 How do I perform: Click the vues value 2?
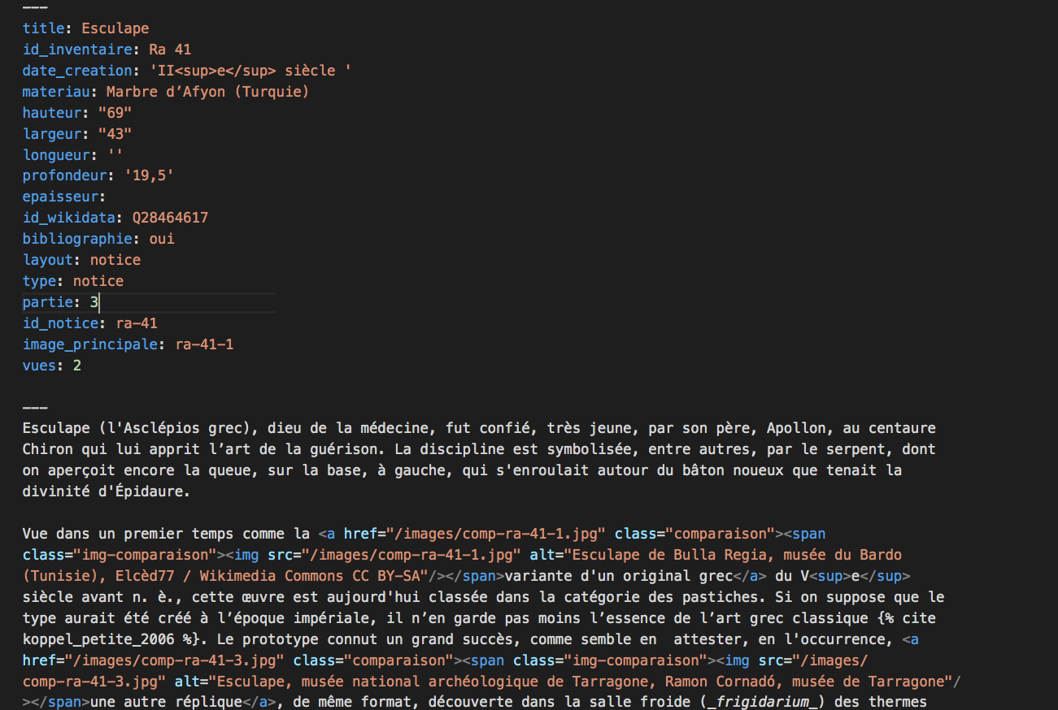click(77, 366)
